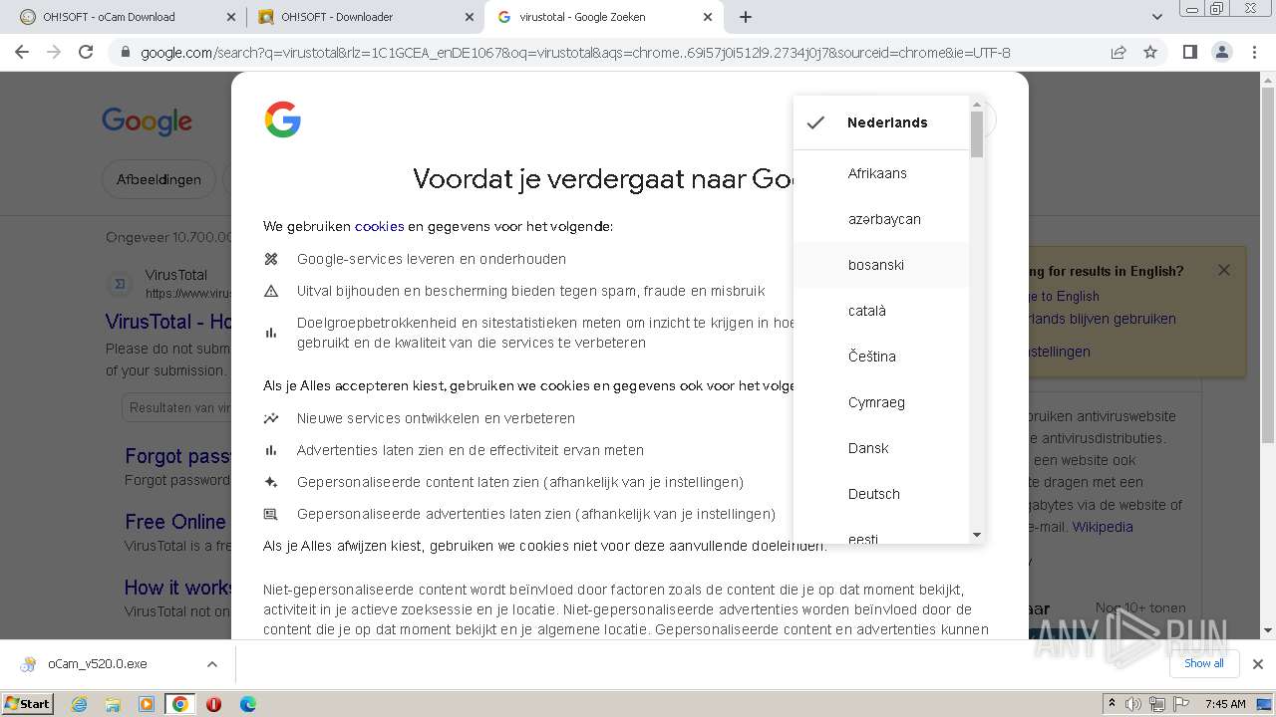Image resolution: width=1276 pixels, height=717 pixels.
Task: Show hidden system tray icons
Action: (1112, 704)
